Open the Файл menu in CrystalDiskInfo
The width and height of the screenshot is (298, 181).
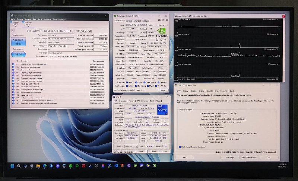(x=13, y=19)
